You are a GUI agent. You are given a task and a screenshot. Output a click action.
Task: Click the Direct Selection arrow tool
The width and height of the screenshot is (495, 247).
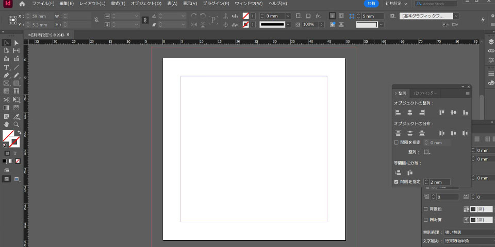(16, 43)
